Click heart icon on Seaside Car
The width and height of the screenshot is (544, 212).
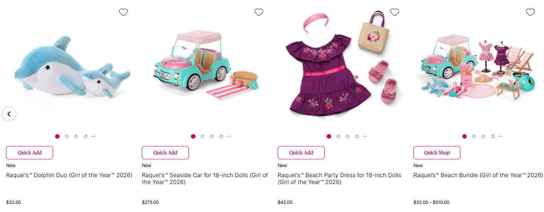coord(259,13)
